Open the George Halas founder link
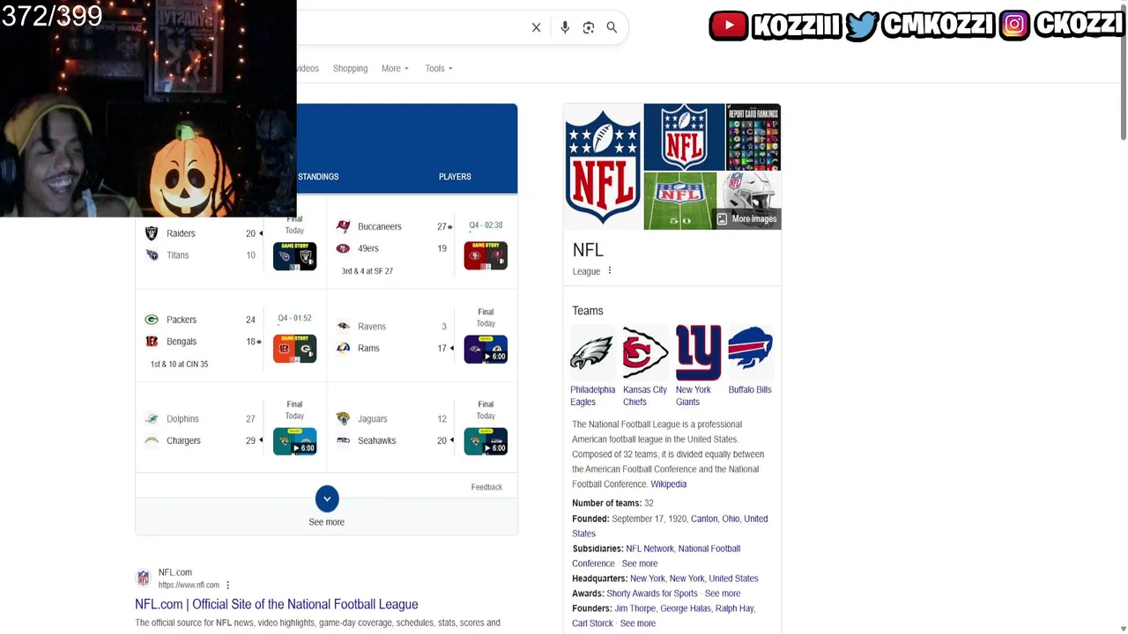Image resolution: width=1128 pixels, height=634 pixels. pos(686,608)
